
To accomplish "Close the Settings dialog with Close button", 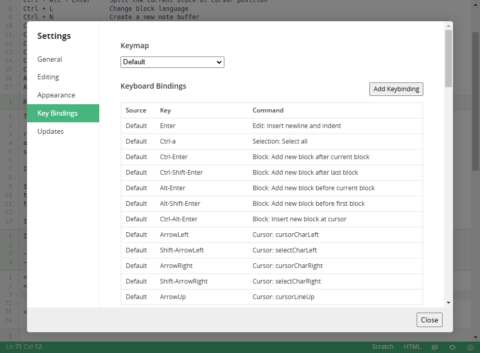I will point(429,320).
